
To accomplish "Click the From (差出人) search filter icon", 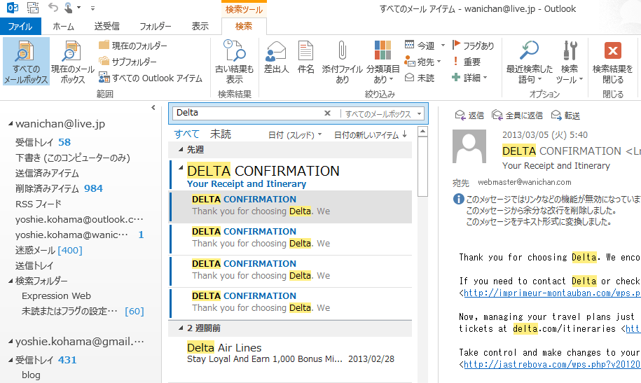I will 276,53.
